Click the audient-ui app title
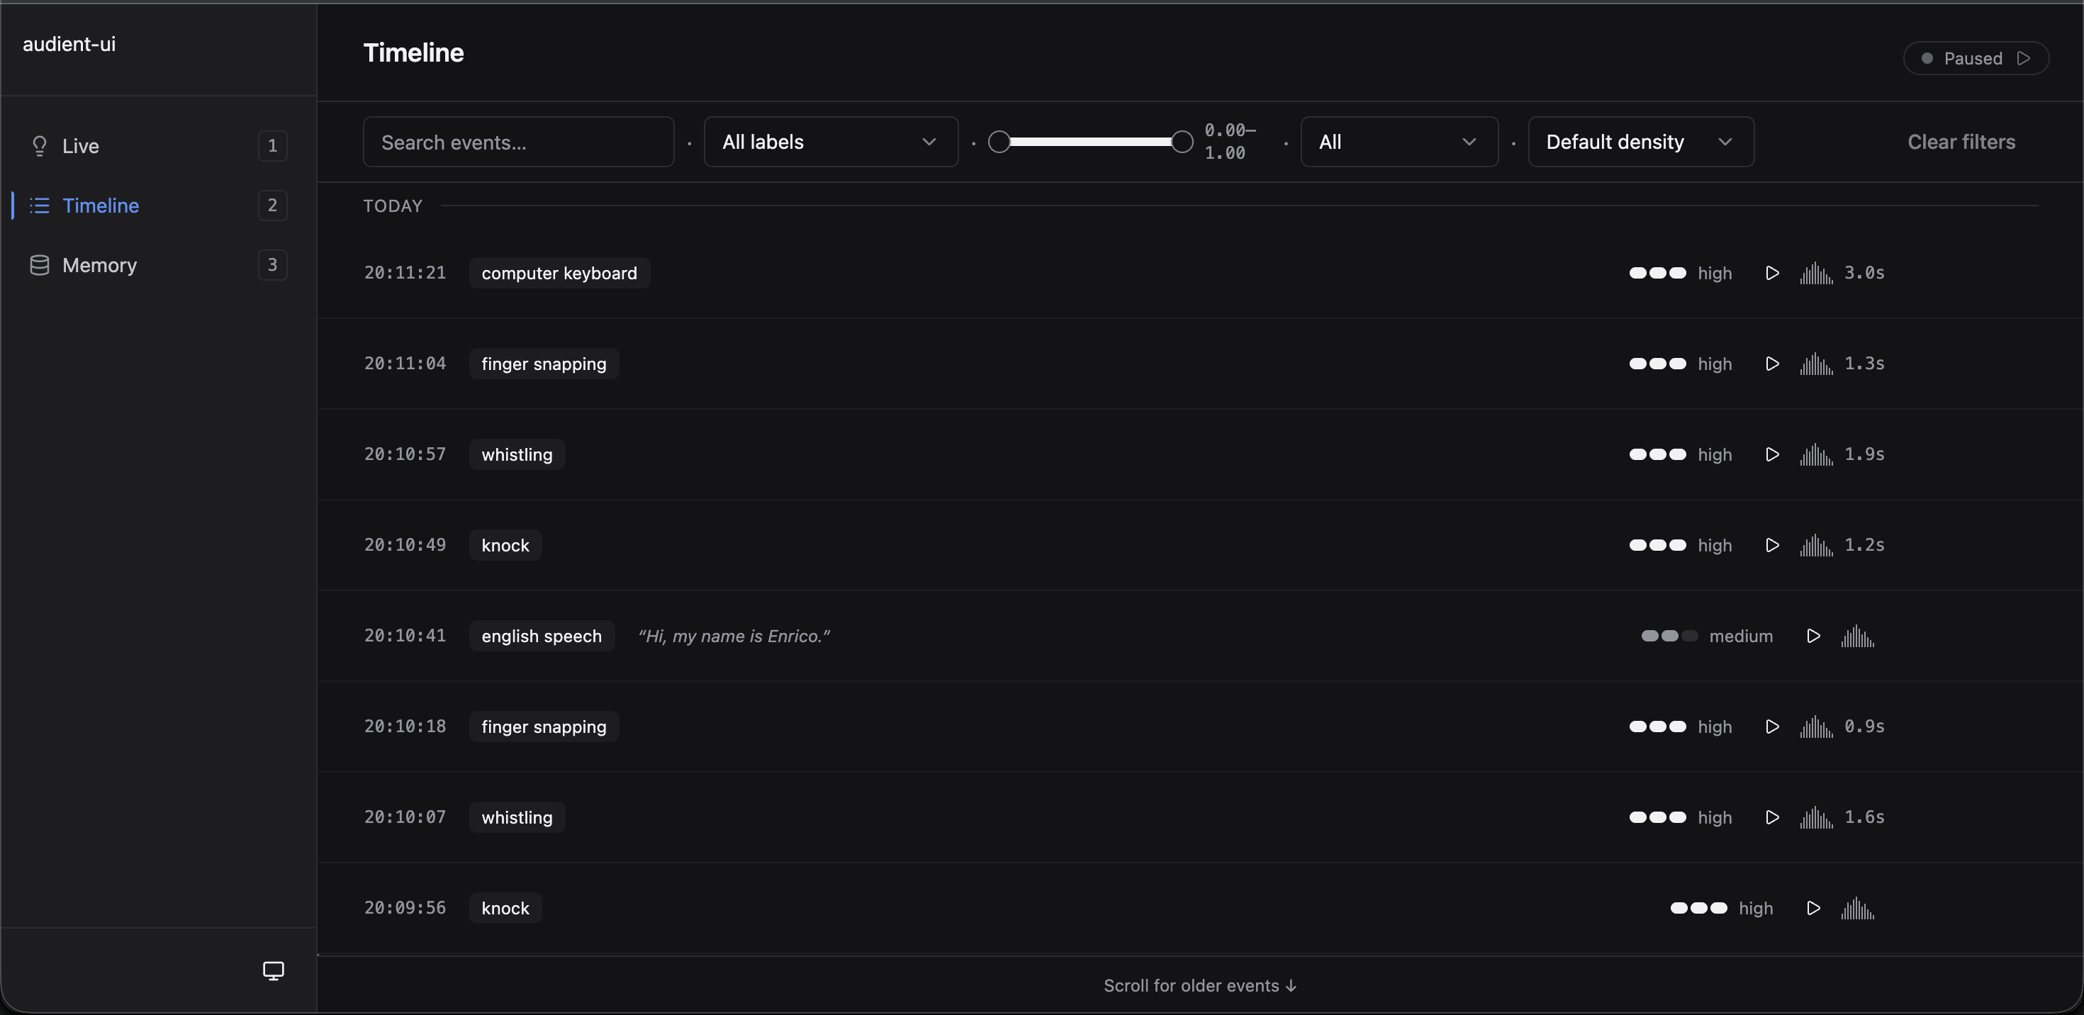This screenshot has height=1015, width=2084. point(69,45)
